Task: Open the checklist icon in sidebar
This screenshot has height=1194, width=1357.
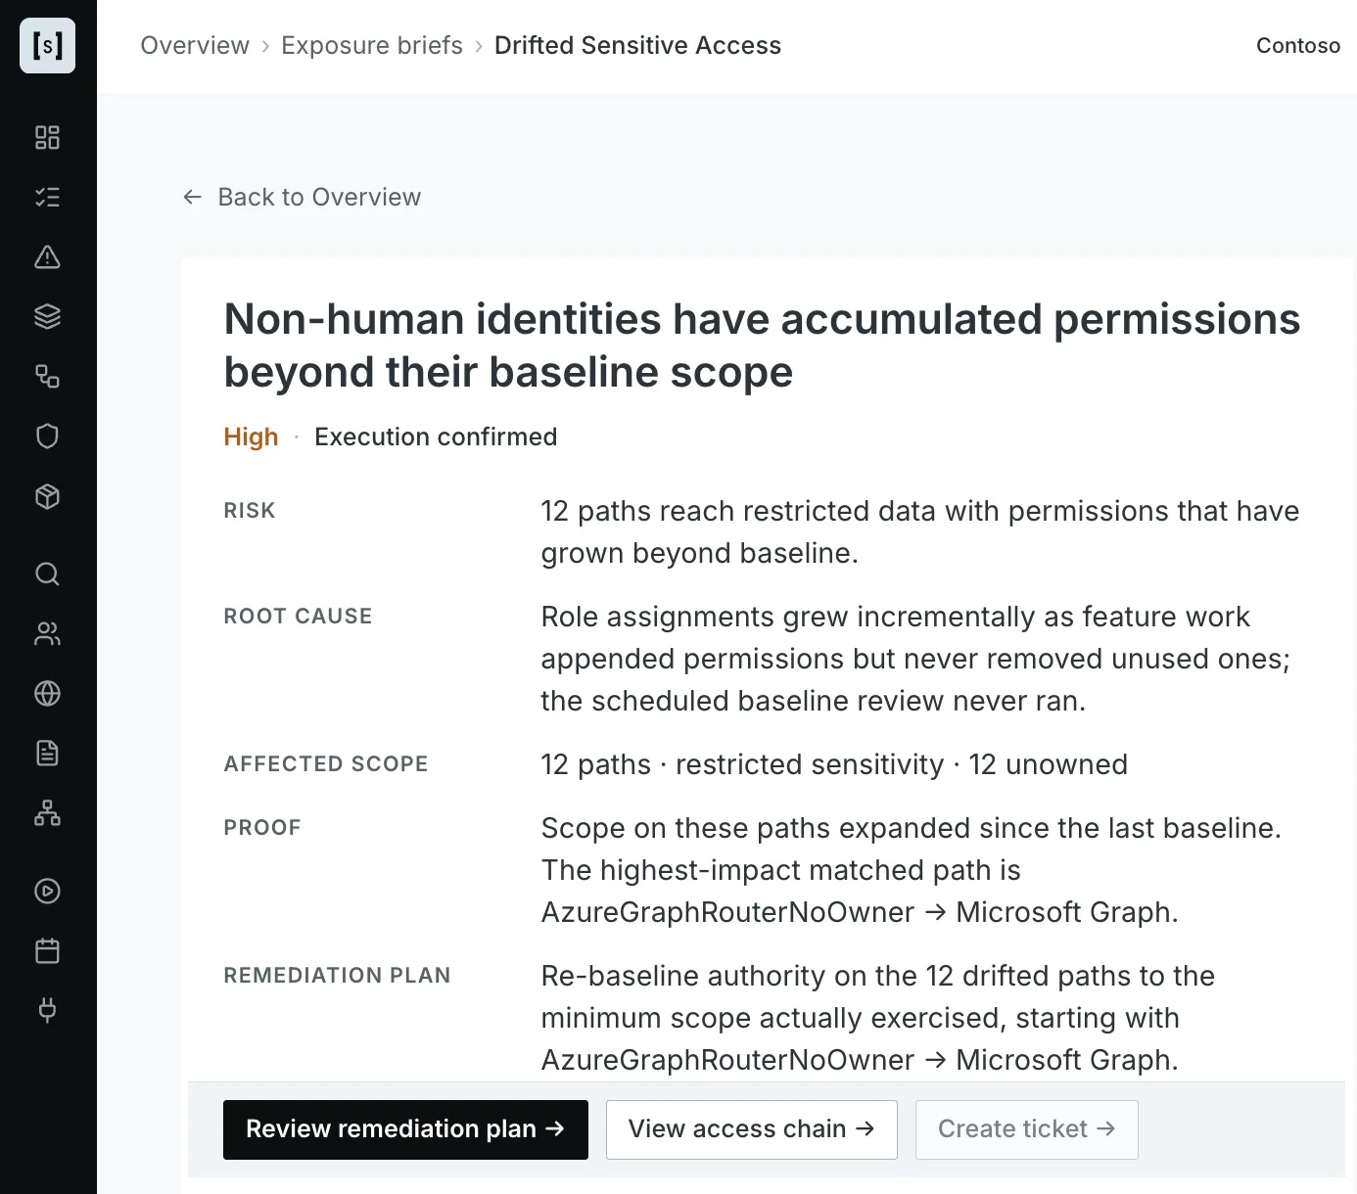Action: (x=47, y=197)
